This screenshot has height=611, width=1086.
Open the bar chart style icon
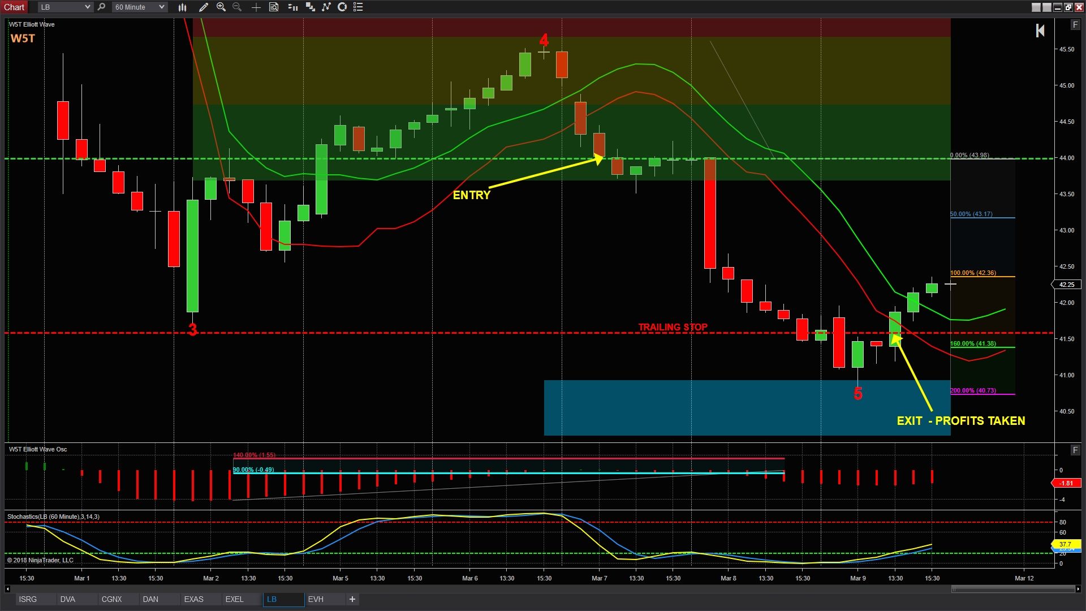[x=182, y=7]
